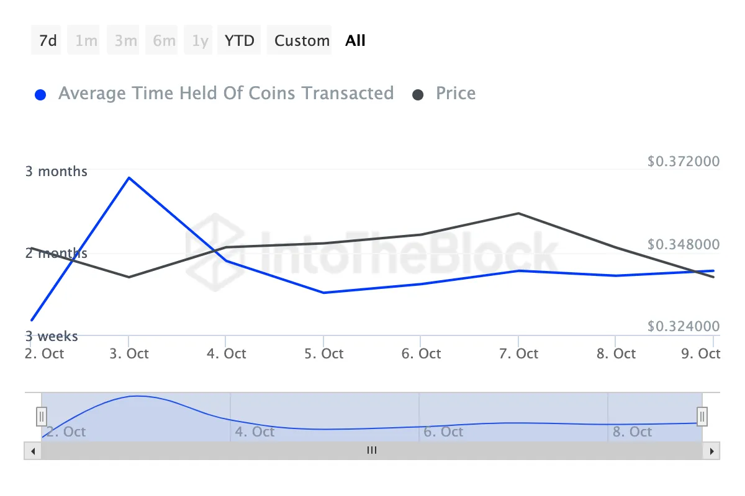Click the left navigator handle icon
Image resolution: width=745 pixels, height=496 pixels.
(x=41, y=417)
